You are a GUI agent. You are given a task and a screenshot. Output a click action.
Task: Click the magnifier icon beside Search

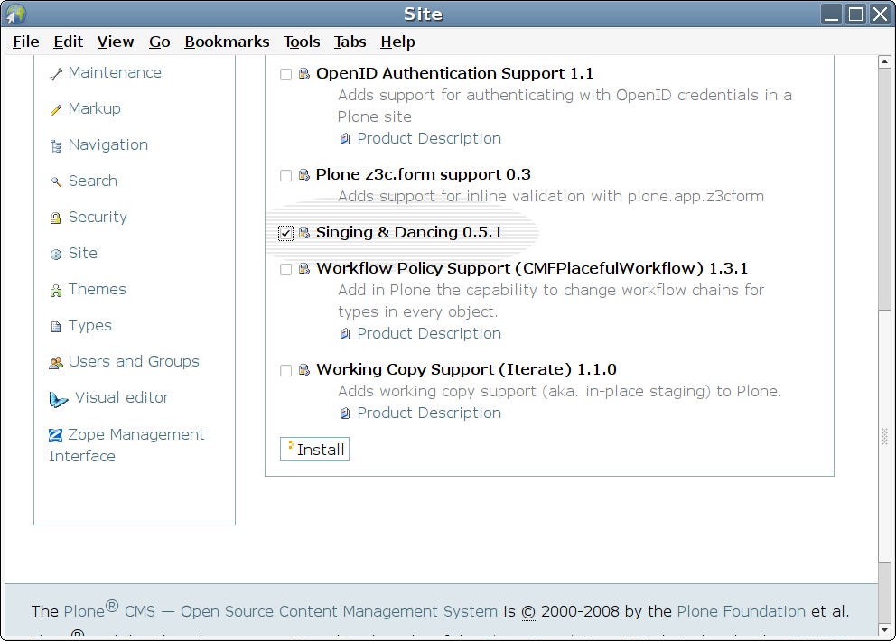tap(56, 182)
